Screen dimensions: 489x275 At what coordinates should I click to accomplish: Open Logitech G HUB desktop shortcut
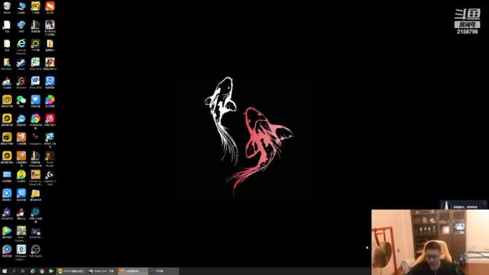(50, 177)
